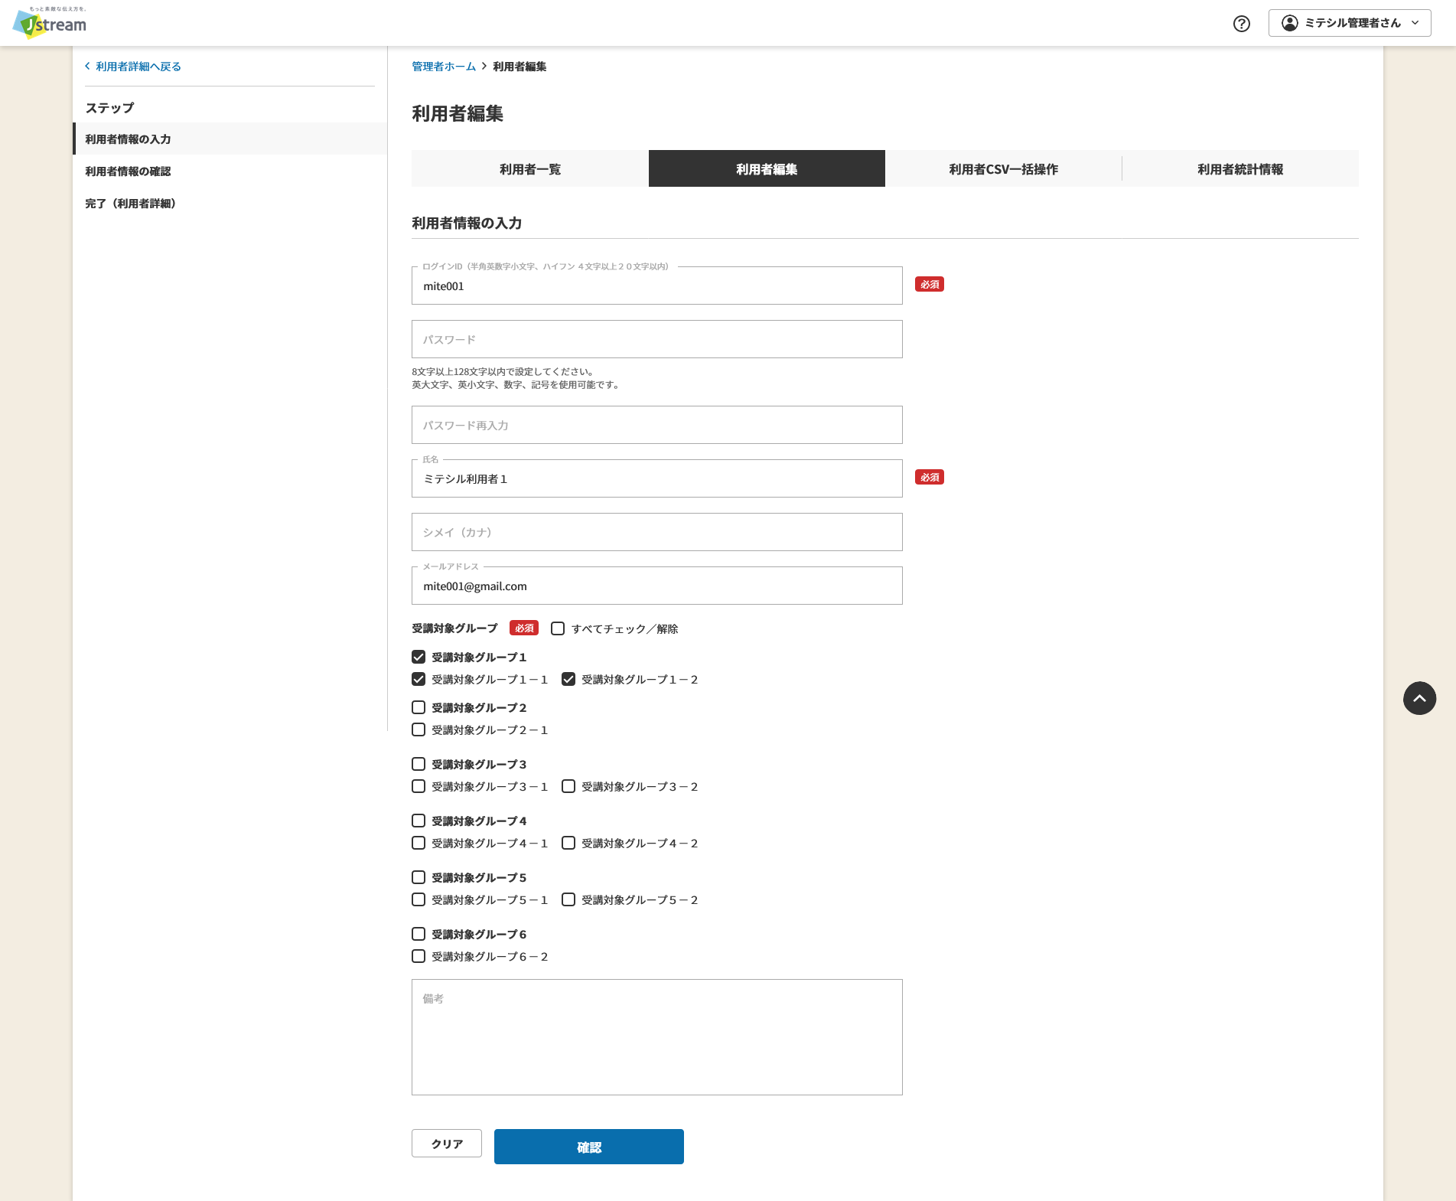The image size is (1456, 1201).
Task: Check 受講対象グループ２－１ checkbox
Action: coord(419,729)
